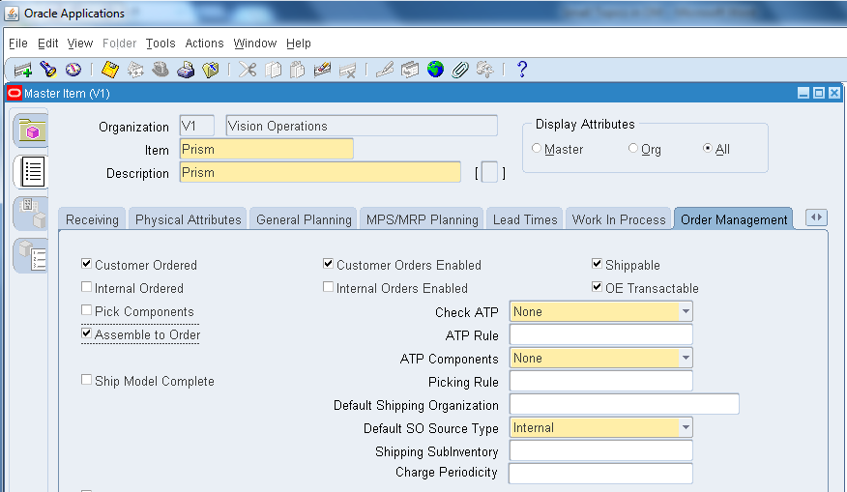Click the sidebar cube with checklist icon

click(32, 255)
